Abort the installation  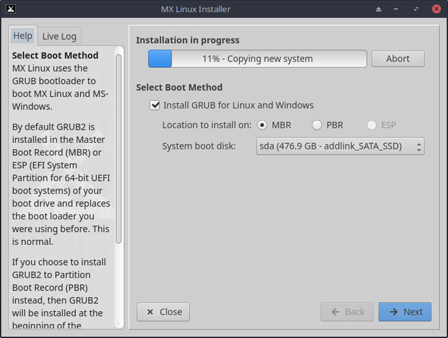point(397,59)
